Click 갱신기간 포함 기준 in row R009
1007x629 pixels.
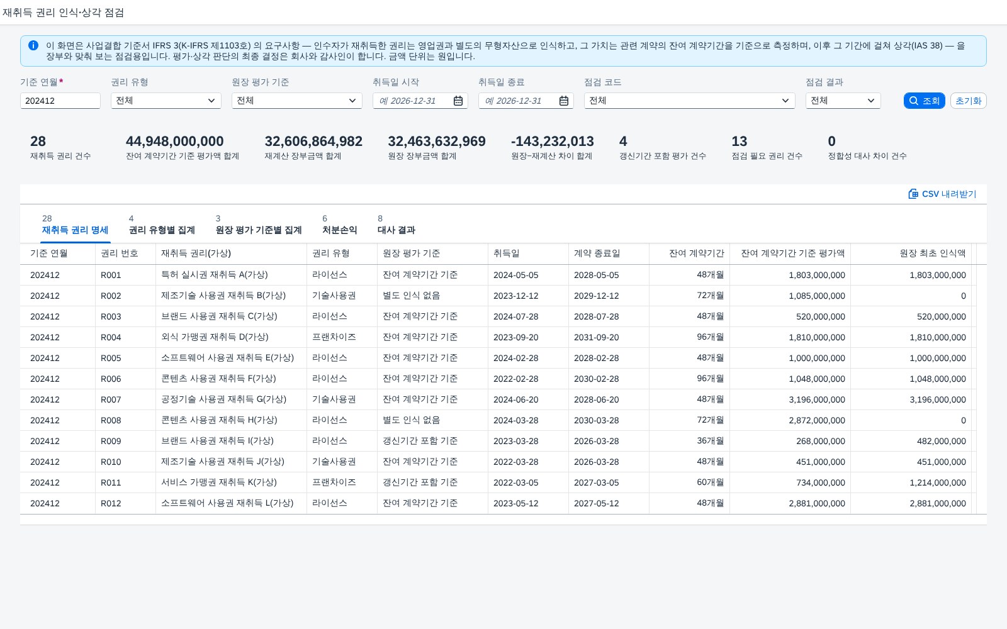[432, 441]
